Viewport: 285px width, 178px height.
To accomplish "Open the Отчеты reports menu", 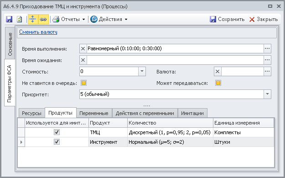I will (69, 19).
